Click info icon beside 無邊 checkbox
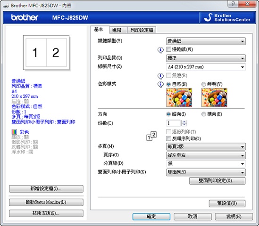 coord(160,76)
